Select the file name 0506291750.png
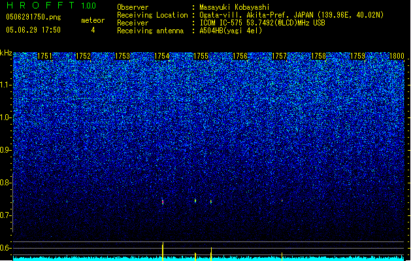The height and width of the screenshot is (261, 411). tap(33, 17)
